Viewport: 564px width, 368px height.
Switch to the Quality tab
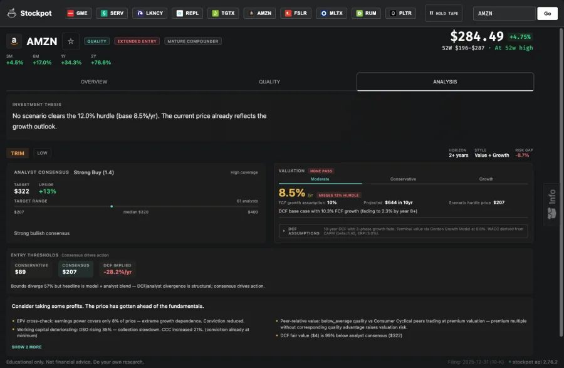tap(269, 81)
